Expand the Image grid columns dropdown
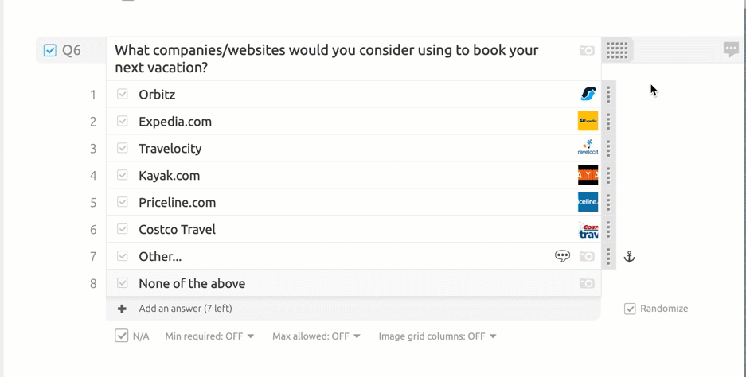 (x=437, y=336)
